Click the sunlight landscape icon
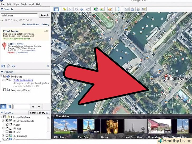Image resolution: width=192 pixels, height=144 pixels. pos(102,9)
